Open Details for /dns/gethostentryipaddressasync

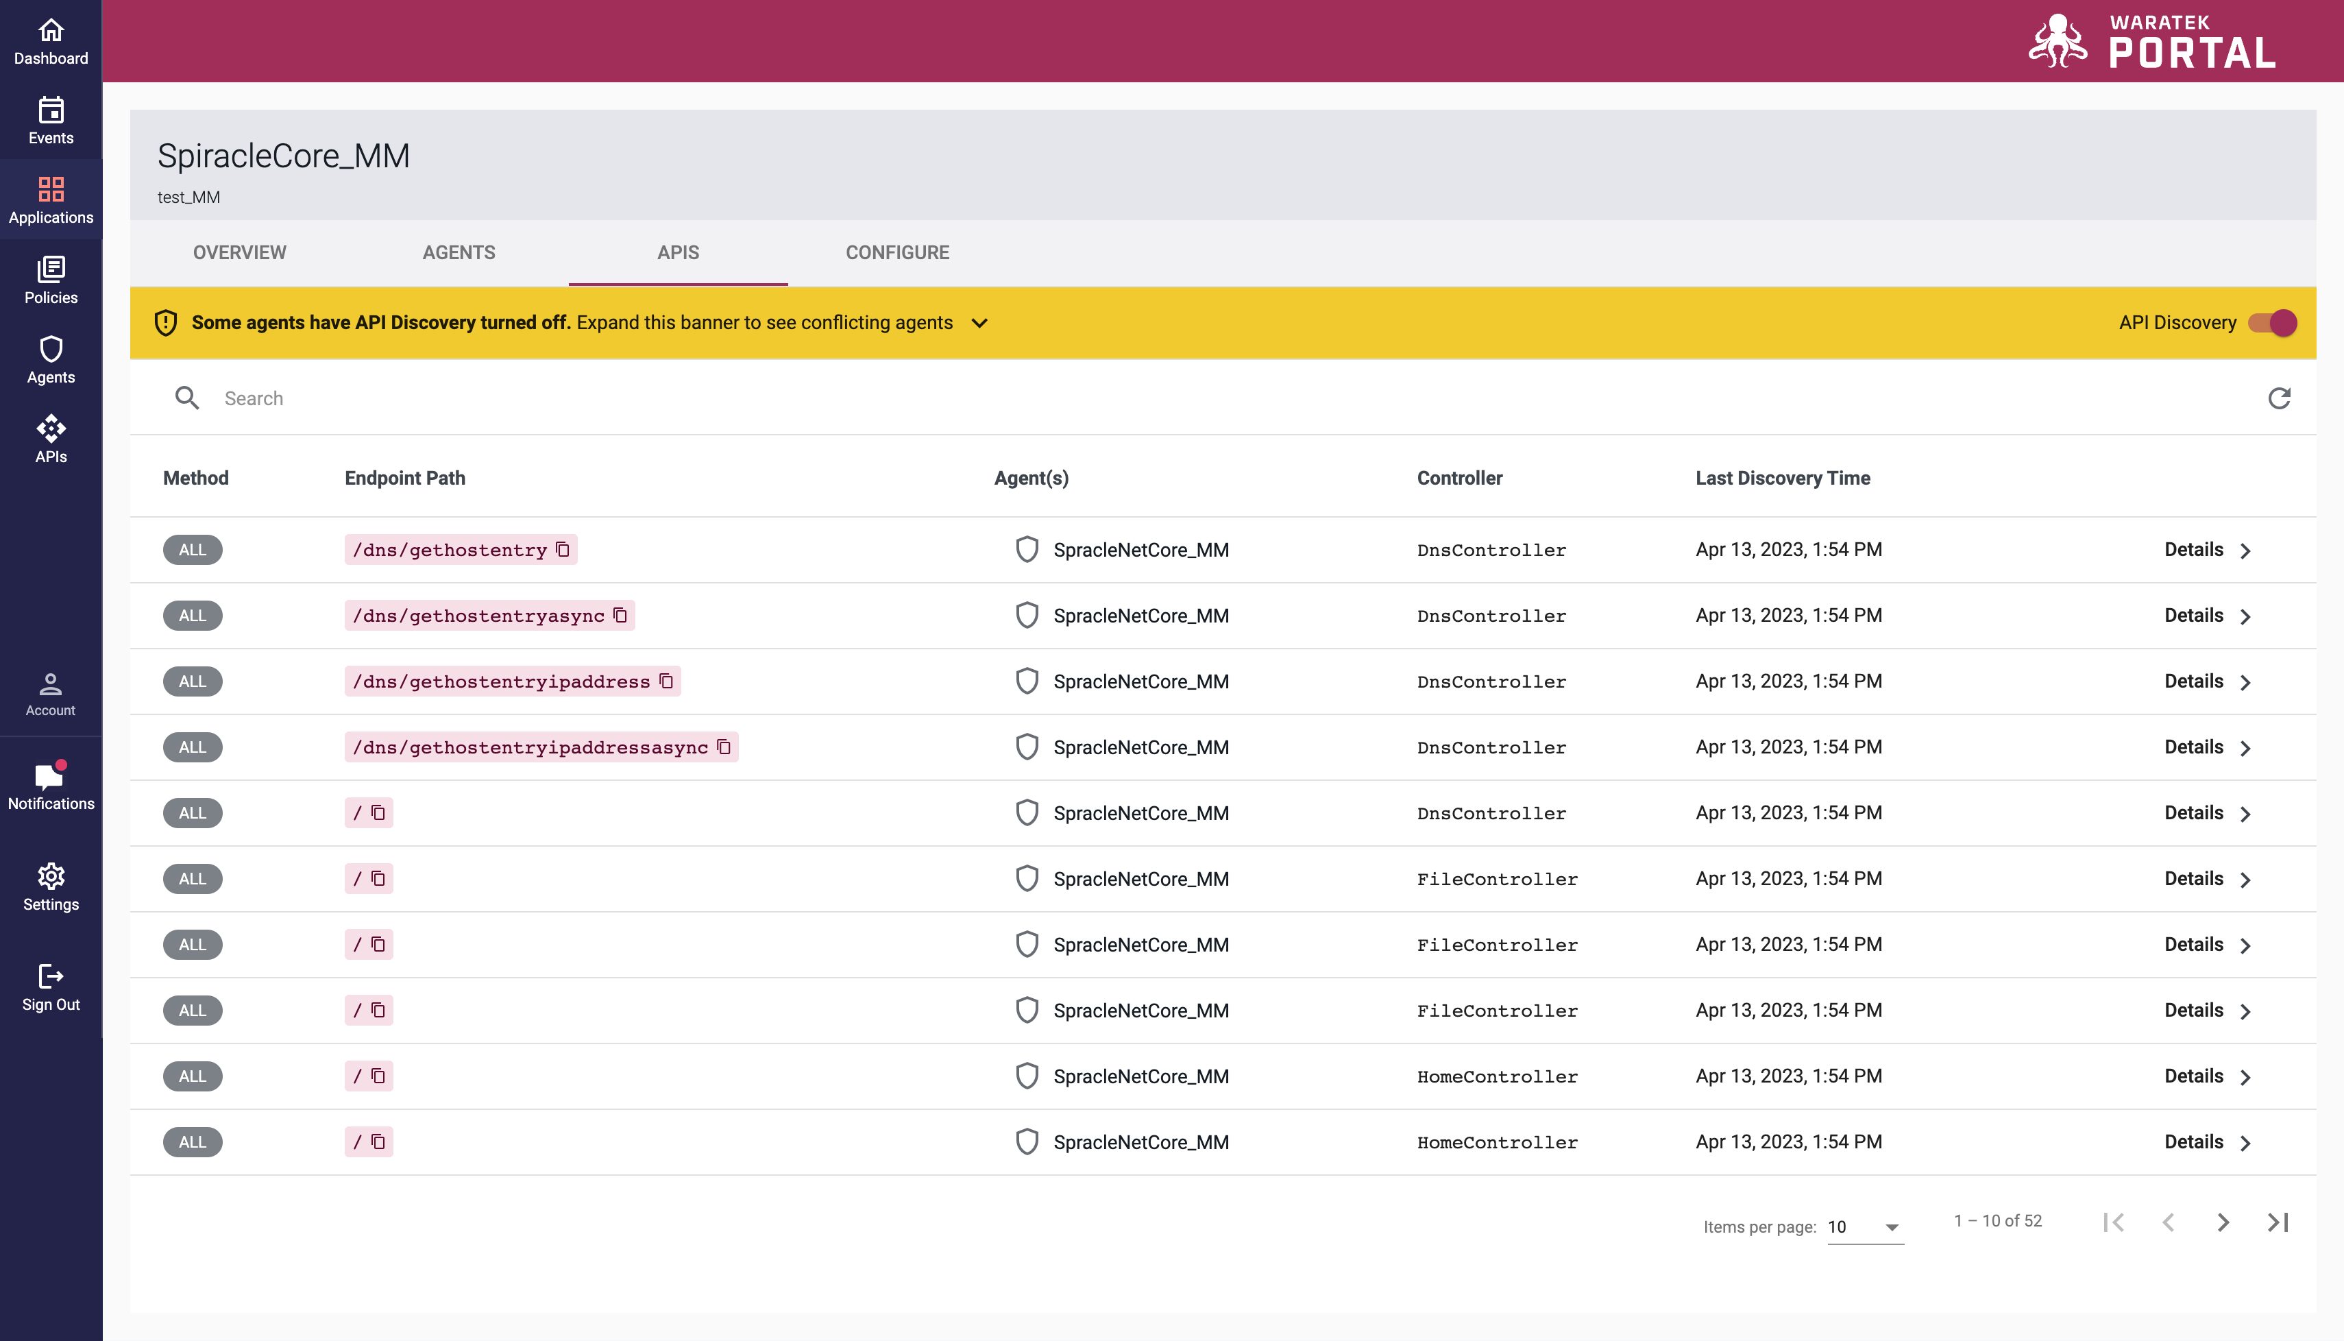click(2208, 747)
